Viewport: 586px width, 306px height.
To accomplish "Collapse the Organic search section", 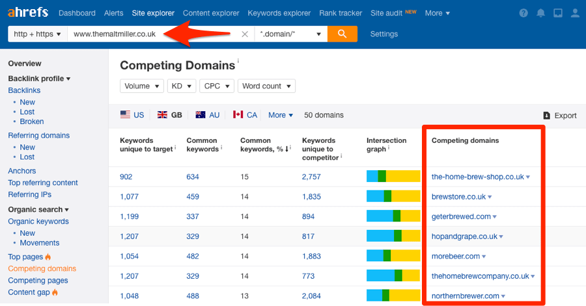I will click(x=38, y=209).
